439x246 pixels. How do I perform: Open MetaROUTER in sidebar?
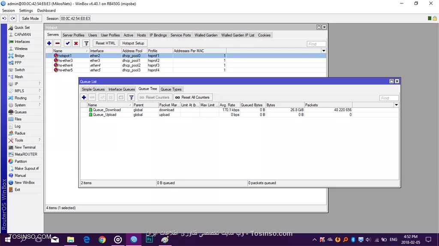tap(26, 154)
